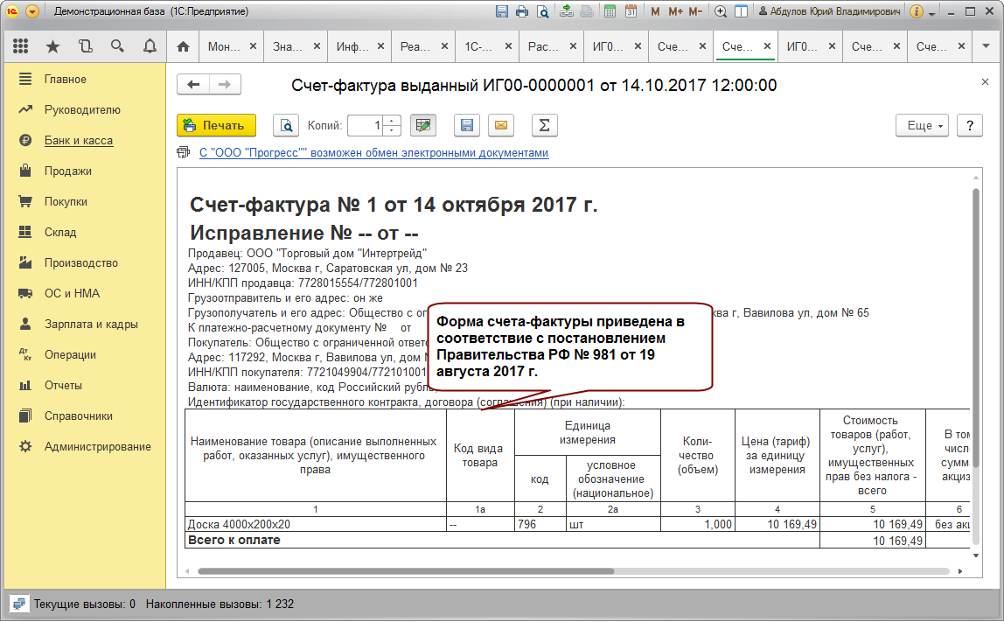Click the M+ memory button
Image resolution: width=1004 pixels, height=622 pixels.
[x=675, y=11]
